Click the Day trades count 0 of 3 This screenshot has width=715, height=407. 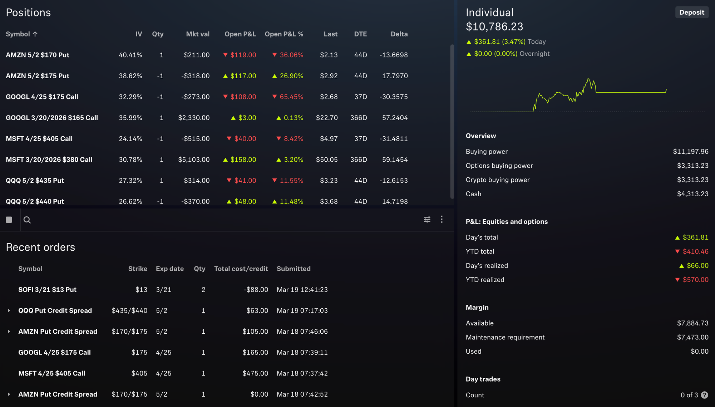click(689, 395)
